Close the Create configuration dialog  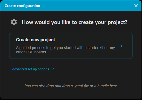point(136,6)
